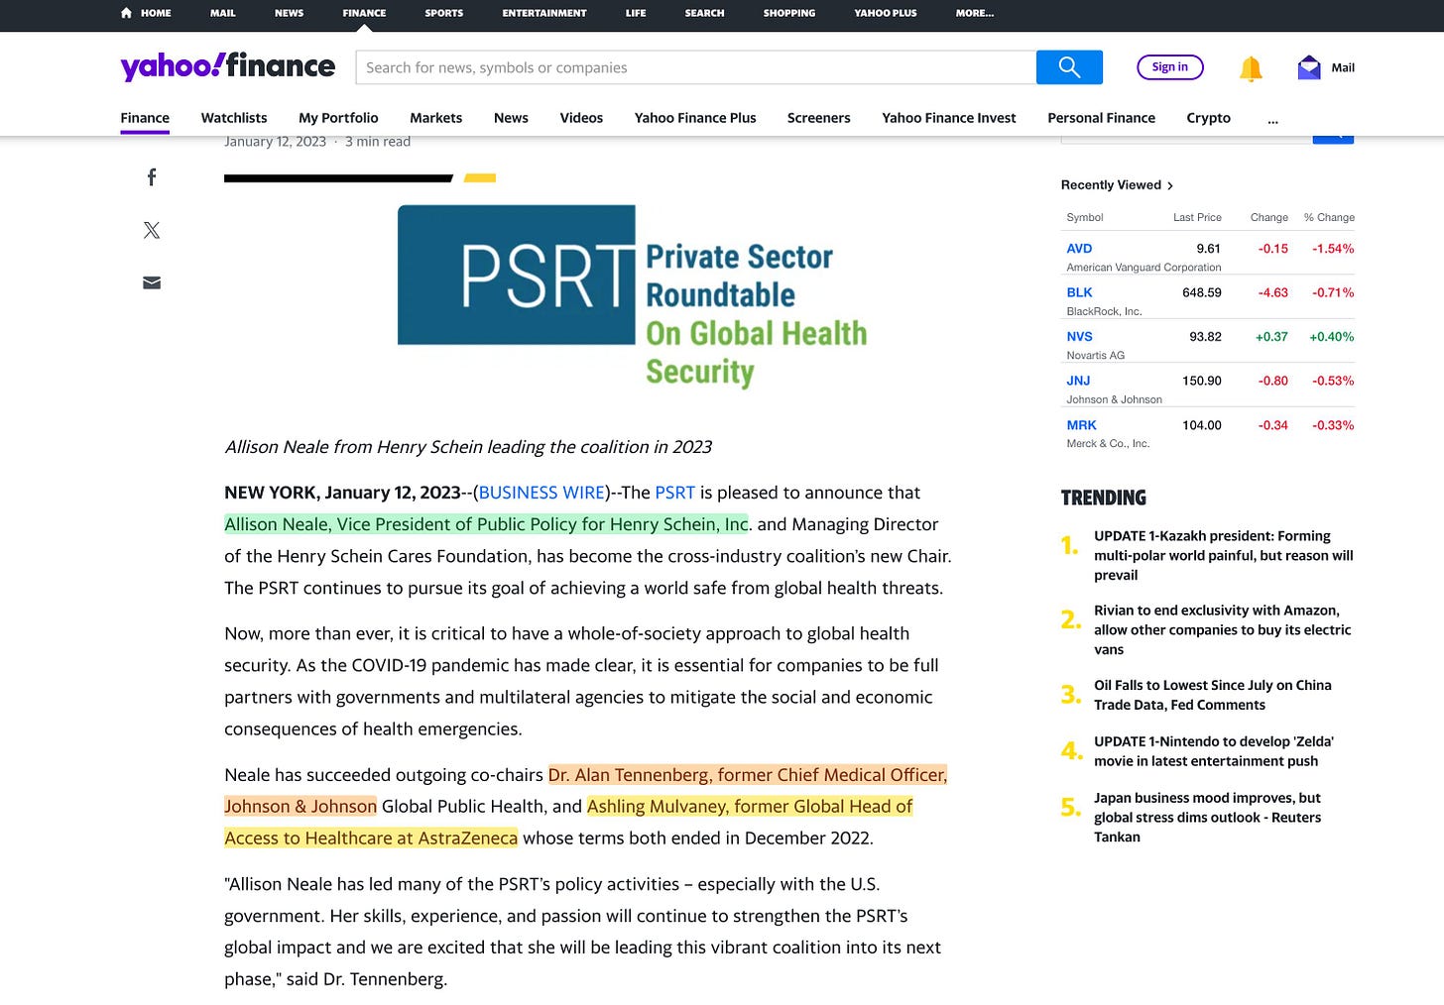
Task: Click the blue search magnifier button
Action: 1069,67
